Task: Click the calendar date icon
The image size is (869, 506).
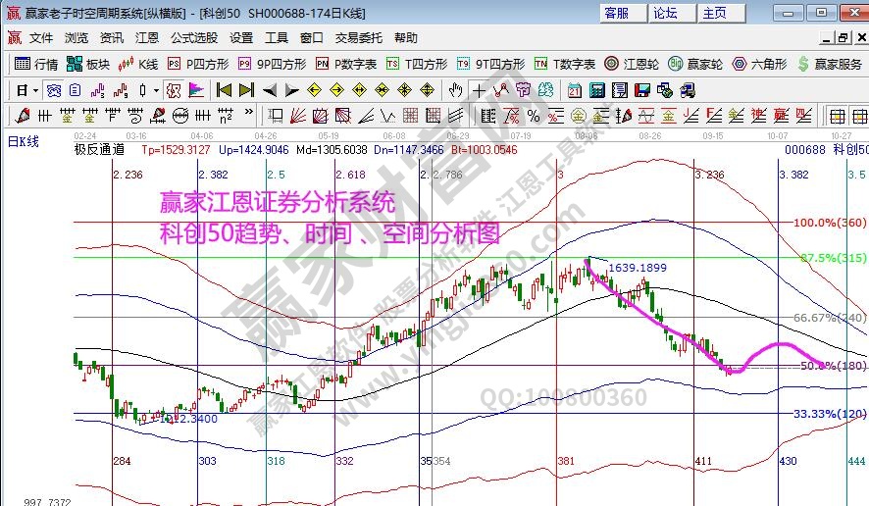Action: click(574, 89)
